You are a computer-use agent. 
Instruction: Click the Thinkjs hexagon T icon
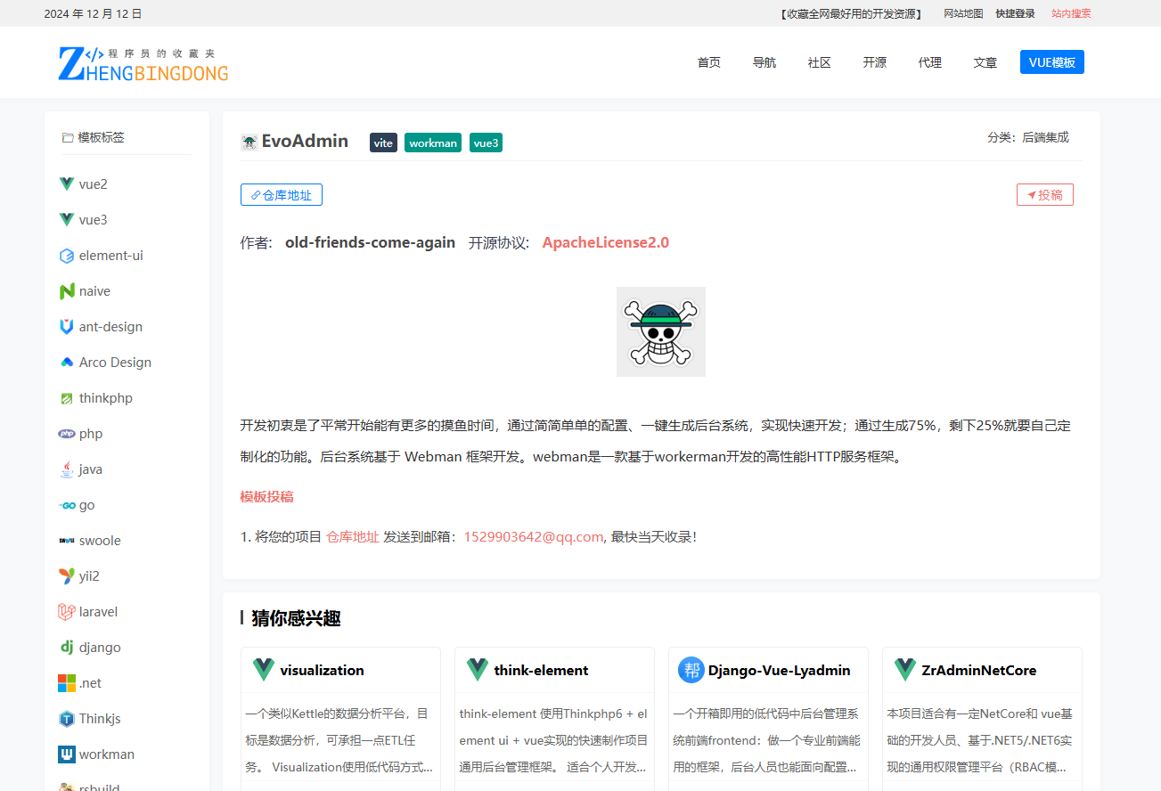(x=67, y=719)
